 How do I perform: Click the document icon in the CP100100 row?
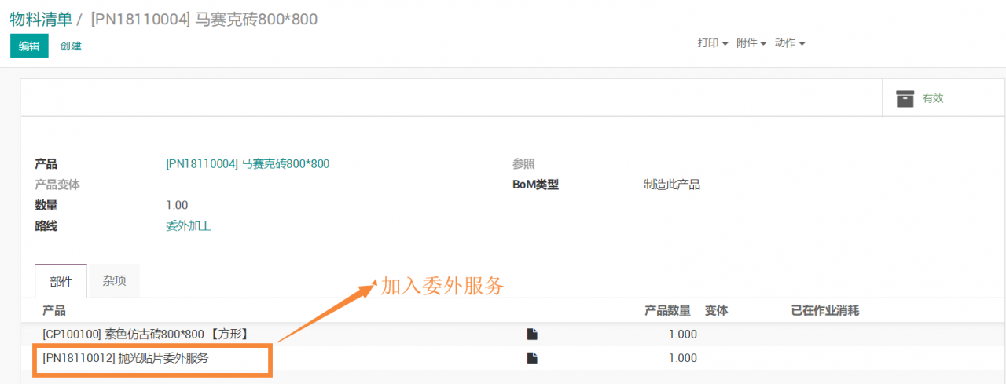tap(532, 335)
